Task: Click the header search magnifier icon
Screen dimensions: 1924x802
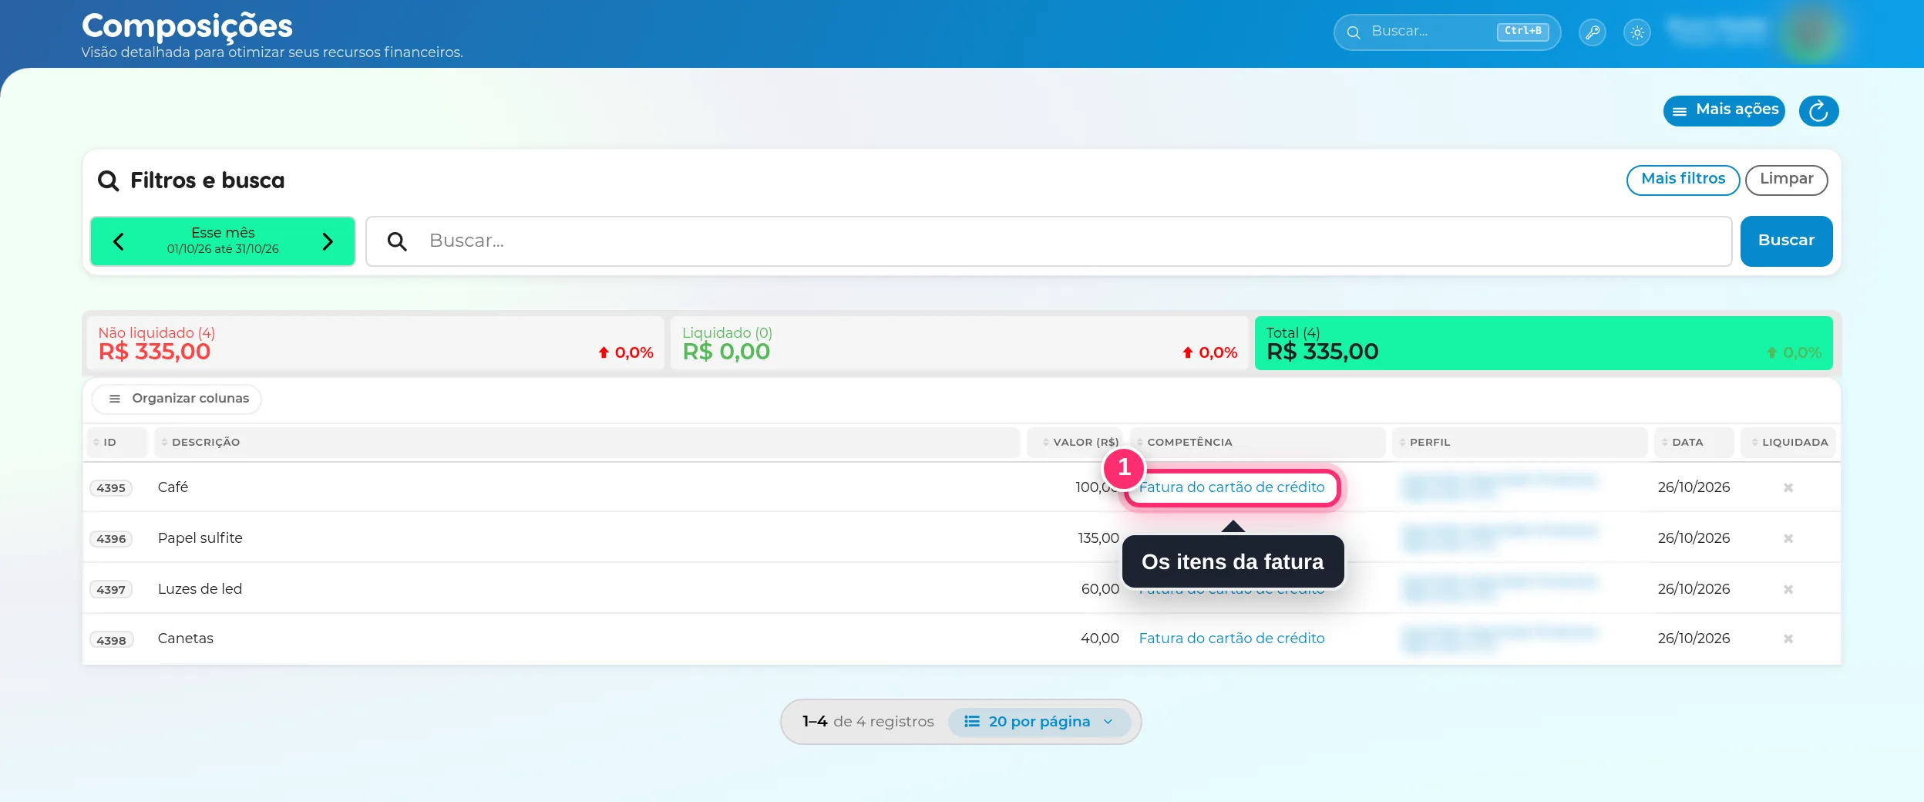Action: [1354, 32]
